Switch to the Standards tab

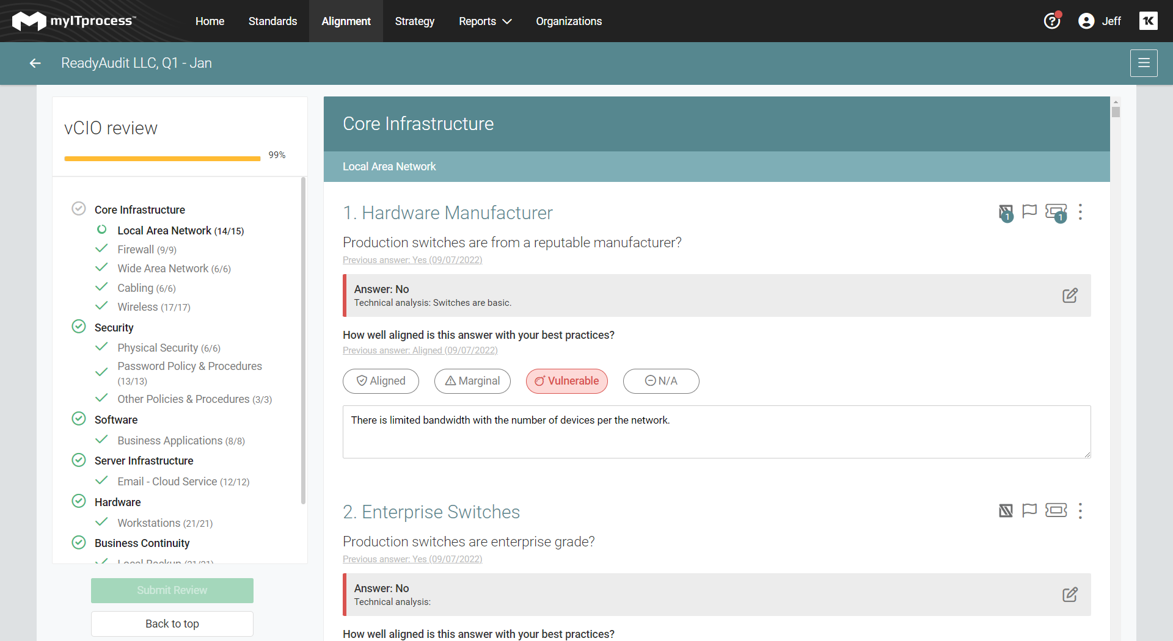click(x=272, y=21)
